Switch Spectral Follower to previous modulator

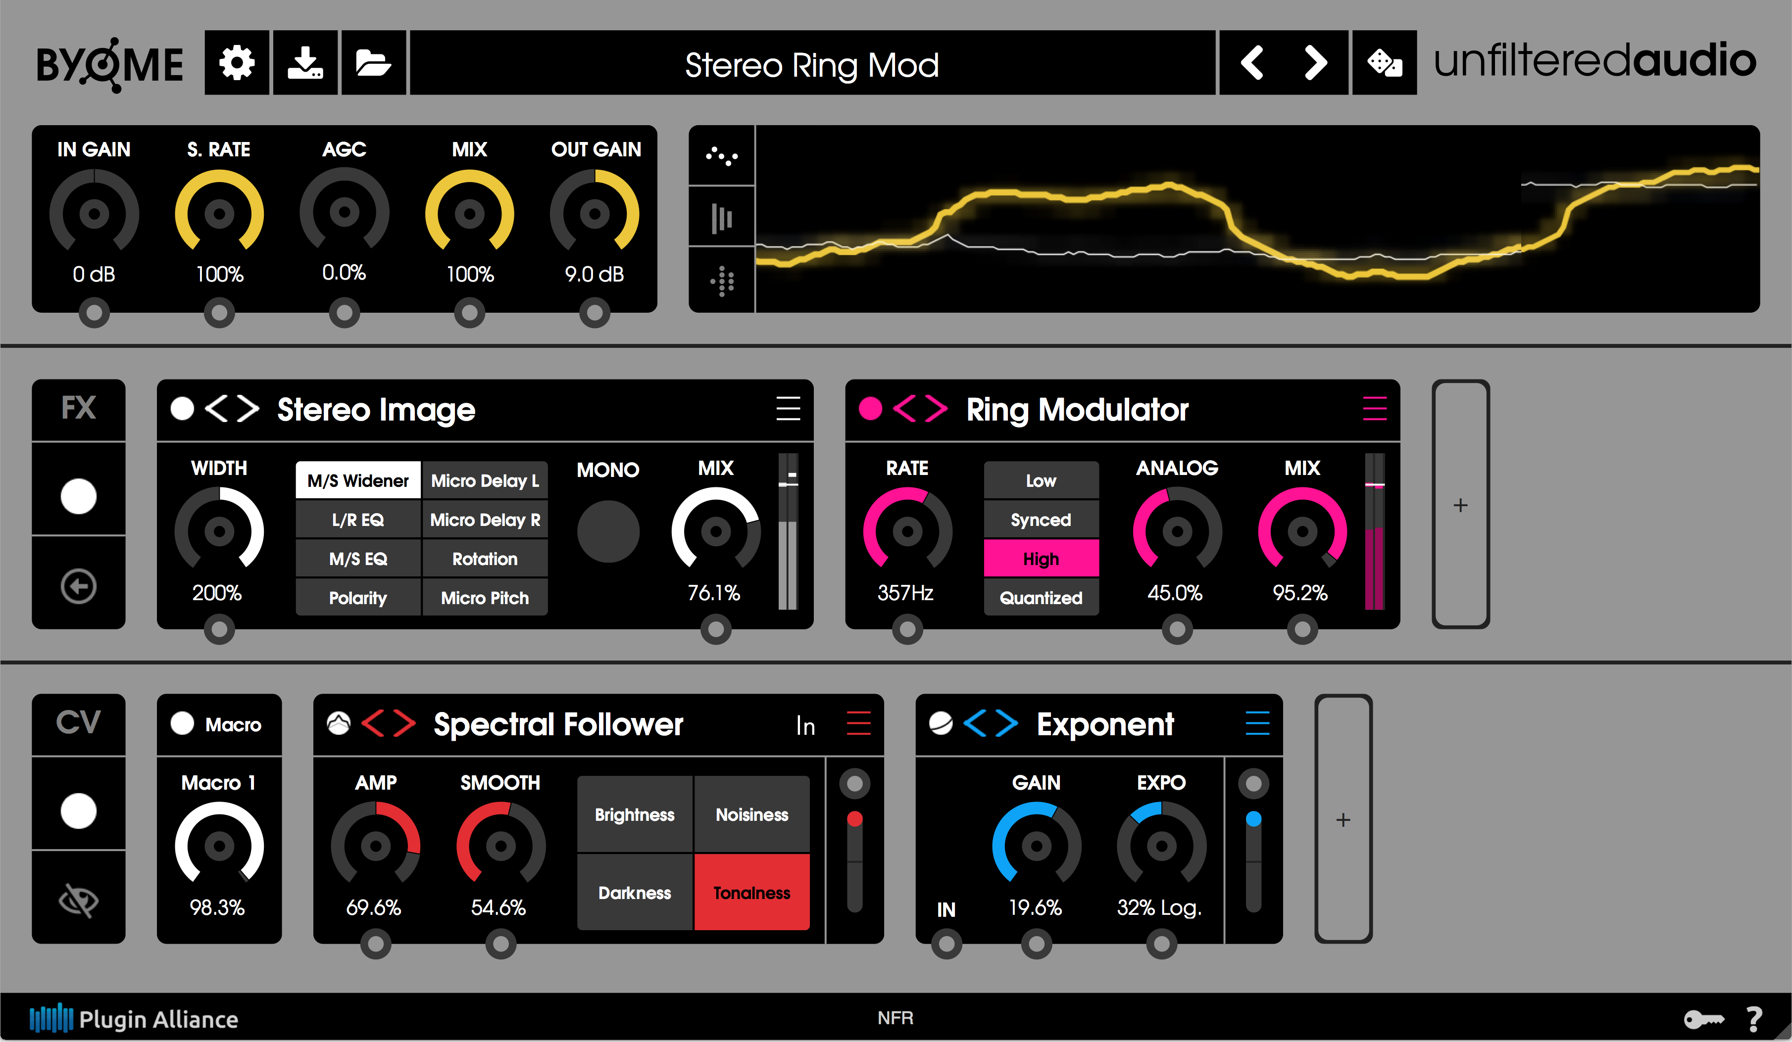point(373,723)
